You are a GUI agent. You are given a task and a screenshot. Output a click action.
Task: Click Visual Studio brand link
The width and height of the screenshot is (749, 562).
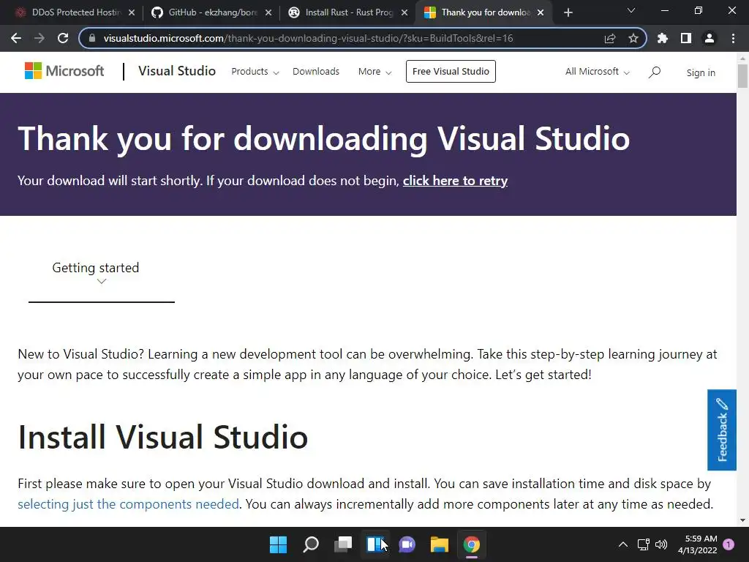(177, 71)
